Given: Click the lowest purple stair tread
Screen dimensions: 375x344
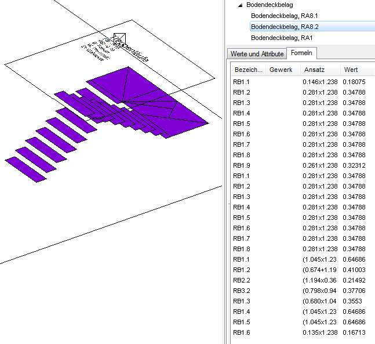Looking at the screenshot, I should 26,169.
